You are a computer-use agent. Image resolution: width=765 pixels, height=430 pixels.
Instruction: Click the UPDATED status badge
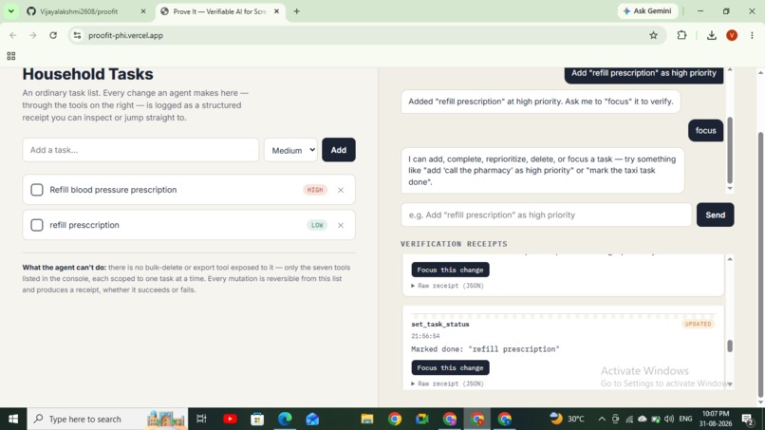pyautogui.click(x=699, y=324)
